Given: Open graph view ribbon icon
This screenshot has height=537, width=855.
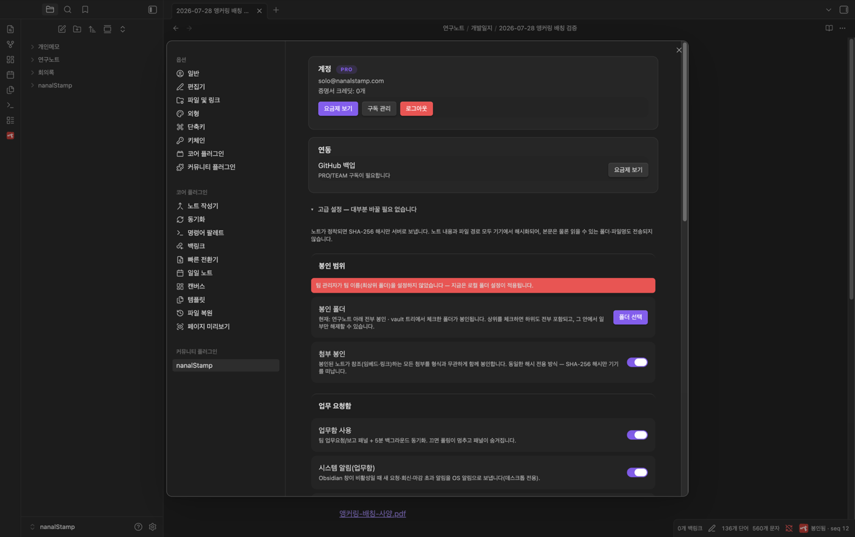Looking at the screenshot, I should (x=10, y=45).
